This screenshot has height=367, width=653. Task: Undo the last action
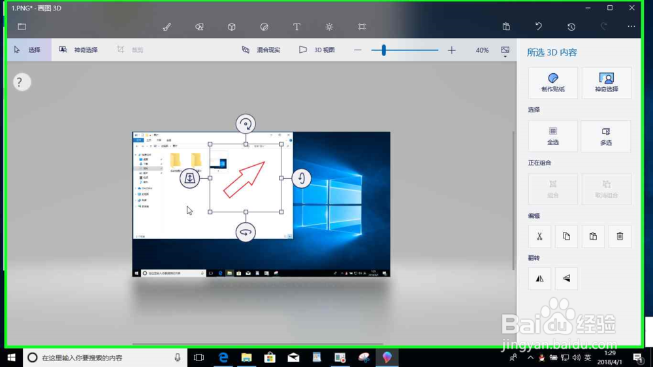click(x=539, y=27)
